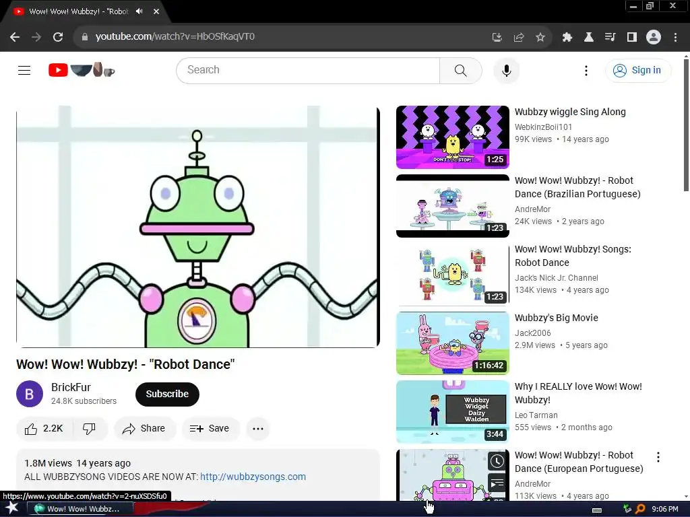Bookmark this page with star icon

540,37
